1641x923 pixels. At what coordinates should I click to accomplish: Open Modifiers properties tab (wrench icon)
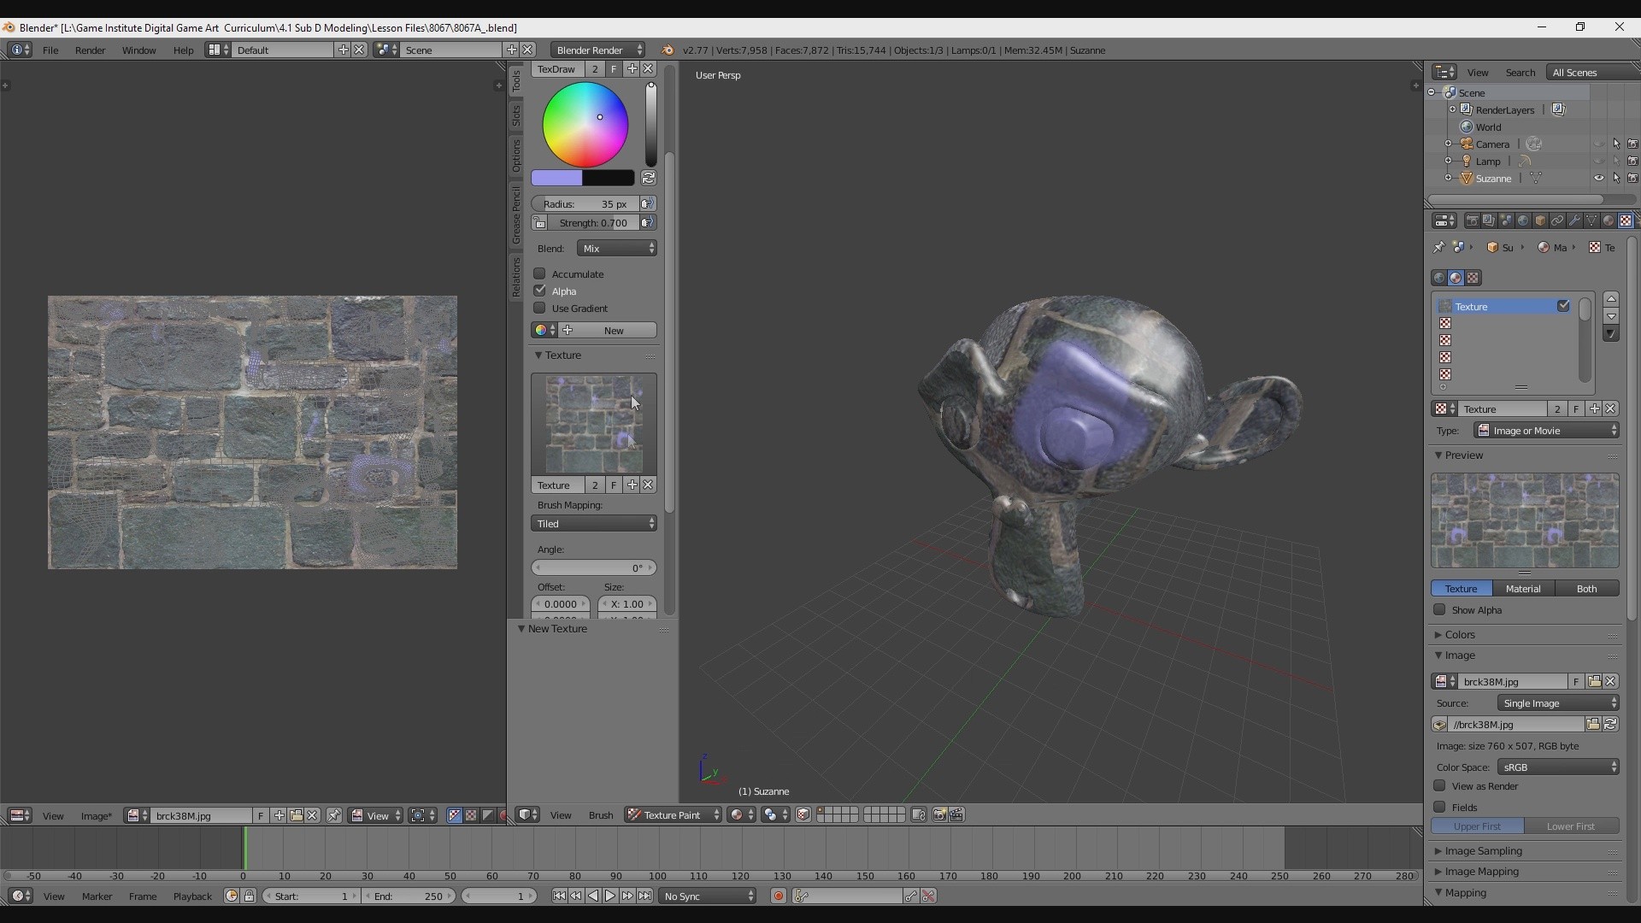tap(1574, 220)
